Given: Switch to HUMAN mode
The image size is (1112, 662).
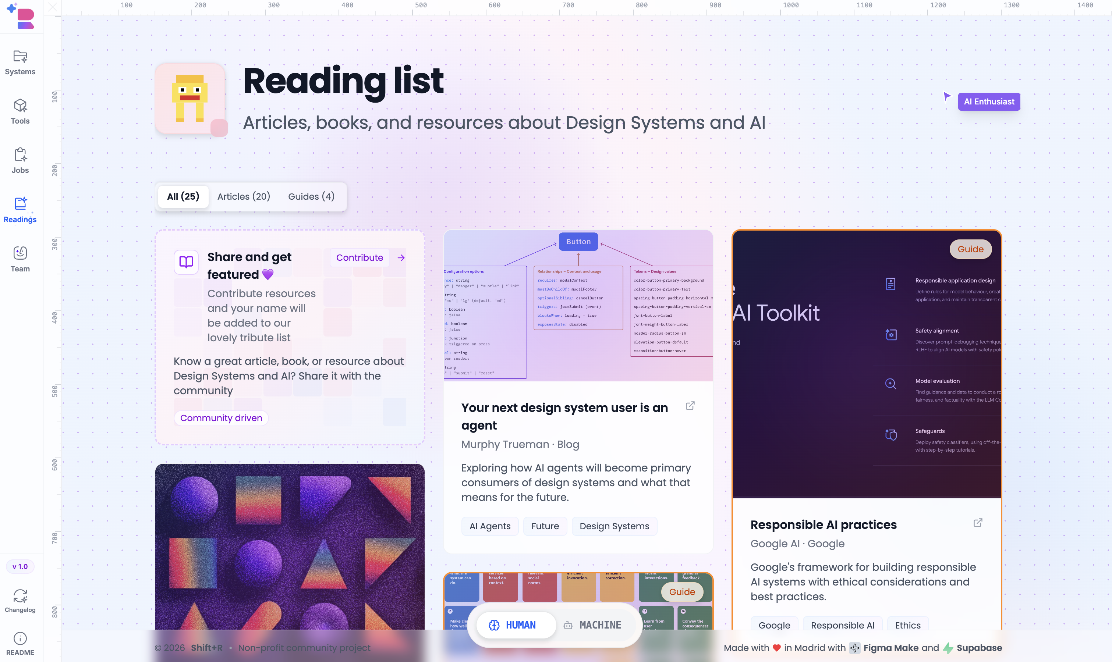Looking at the screenshot, I should tap(516, 625).
